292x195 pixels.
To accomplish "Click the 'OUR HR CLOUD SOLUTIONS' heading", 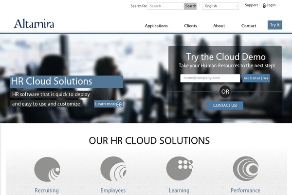I will tap(149, 140).
